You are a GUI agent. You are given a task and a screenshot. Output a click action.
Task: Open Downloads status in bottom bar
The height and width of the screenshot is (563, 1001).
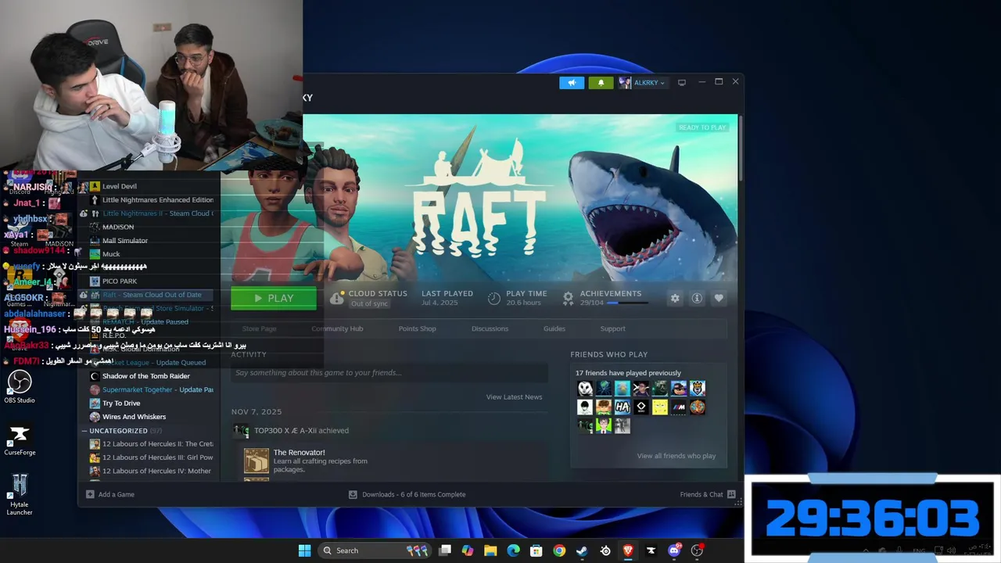pos(407,494)
